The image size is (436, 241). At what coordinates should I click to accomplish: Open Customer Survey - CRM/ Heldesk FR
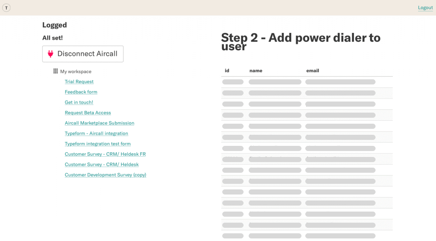coord(105,154)
